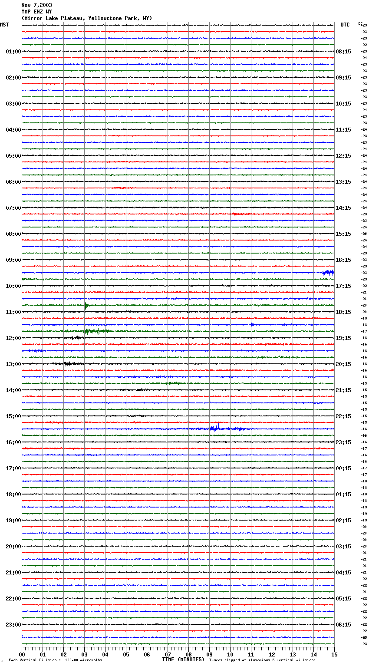Click the "DC" offset column header
Image resolution: width=369 pixels, height=666 pixels.
[x=360, y=23]
